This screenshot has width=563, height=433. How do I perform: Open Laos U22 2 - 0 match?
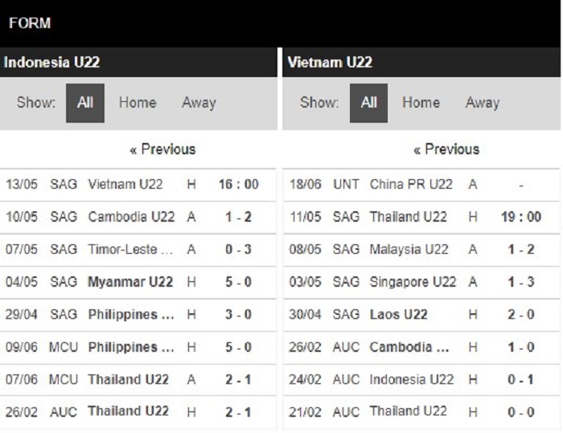(421, 315)
